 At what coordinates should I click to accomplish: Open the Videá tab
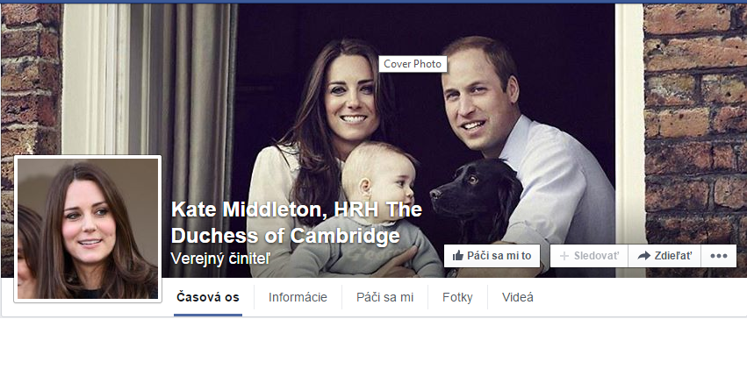[517, 298]
